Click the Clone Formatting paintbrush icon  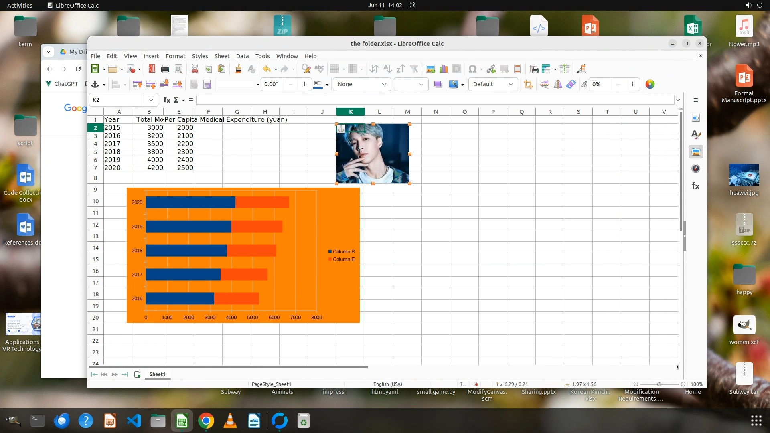(238, 69)
